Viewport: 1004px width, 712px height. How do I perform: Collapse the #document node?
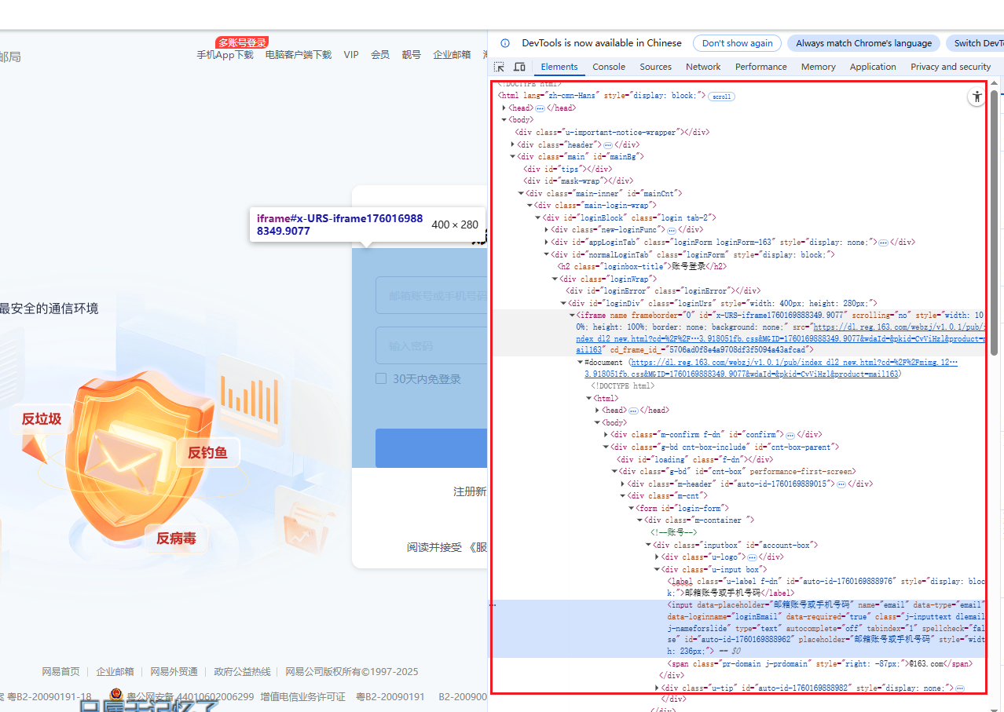pos(581,363)
